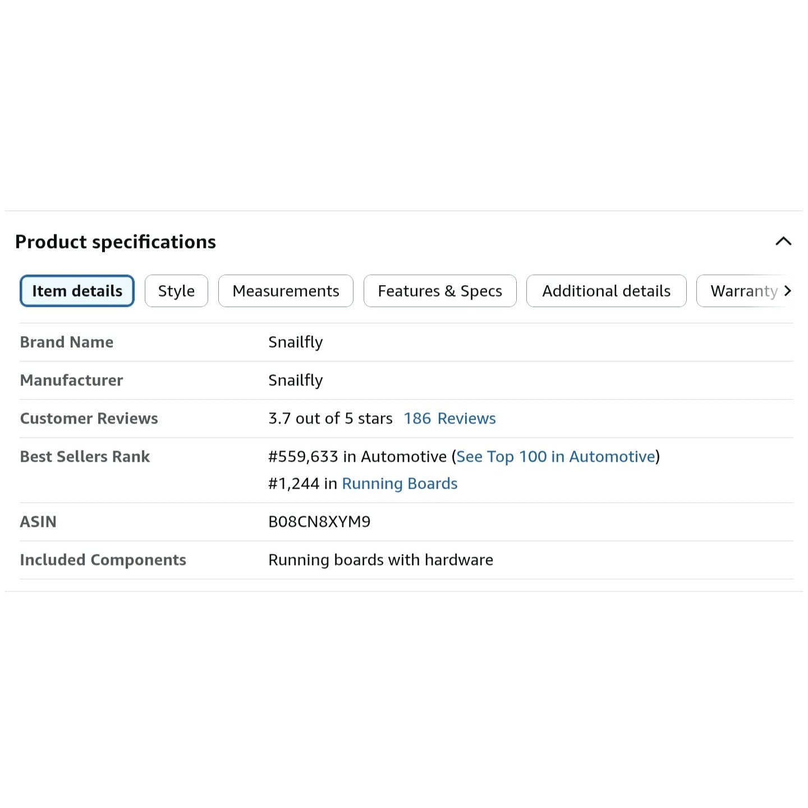The image size is (808, 808).
Task: Click the Included Components label
Action: pos(103,560)
